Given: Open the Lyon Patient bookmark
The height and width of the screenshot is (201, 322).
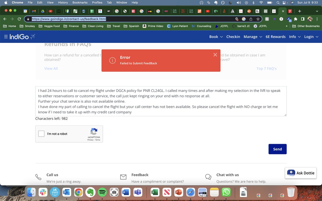Looking at the screenshot, I should click(x=177, y=26).
